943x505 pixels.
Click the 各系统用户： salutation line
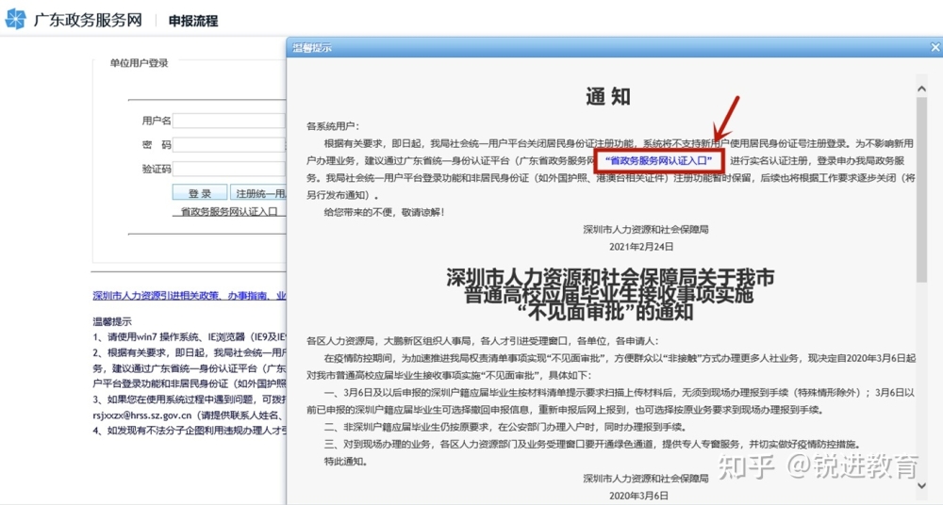click(333, 126)
